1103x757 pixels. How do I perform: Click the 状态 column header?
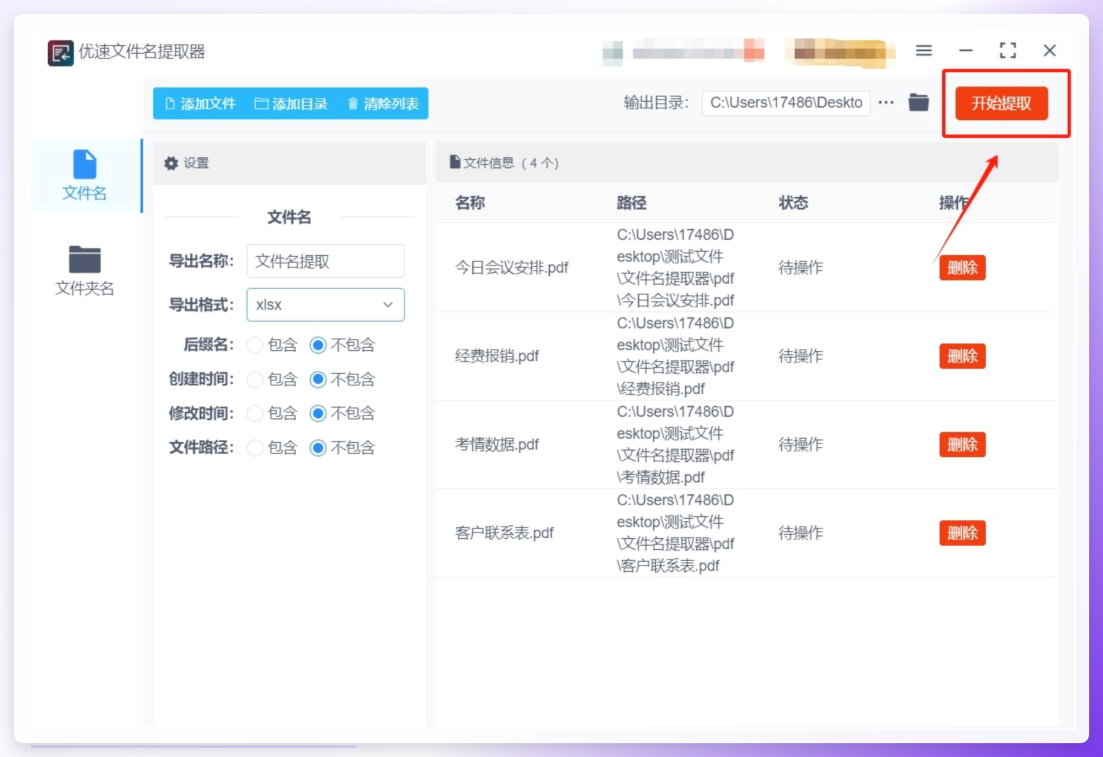click(x=793, y=203)
